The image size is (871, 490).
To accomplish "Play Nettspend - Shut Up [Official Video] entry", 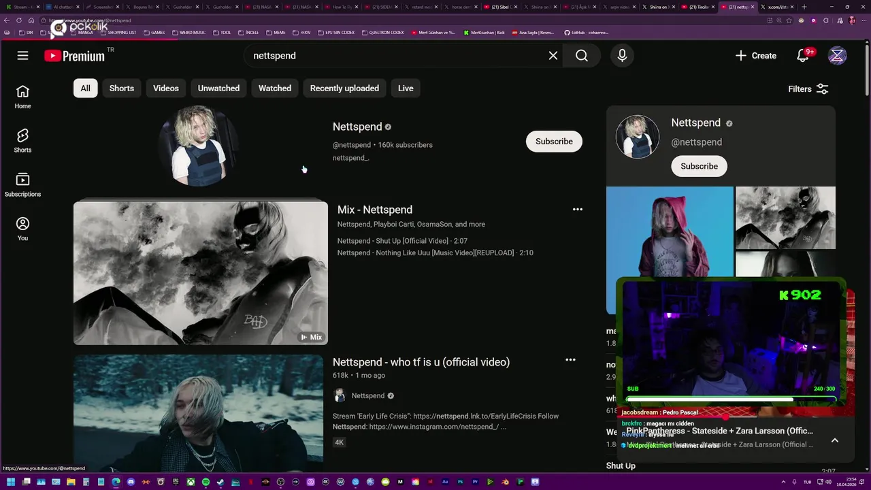I will (x=402, y=241).
